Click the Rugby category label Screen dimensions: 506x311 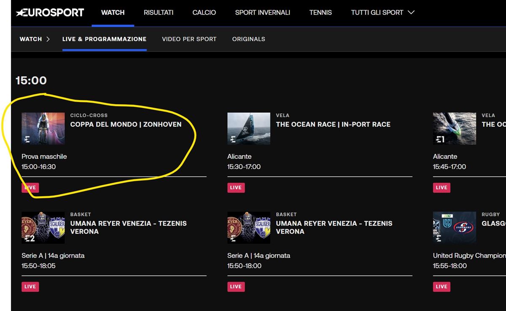(491, 215)
